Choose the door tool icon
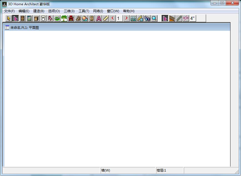The width and height of the screenshot is (241, 176). click(x=22, y=18)
